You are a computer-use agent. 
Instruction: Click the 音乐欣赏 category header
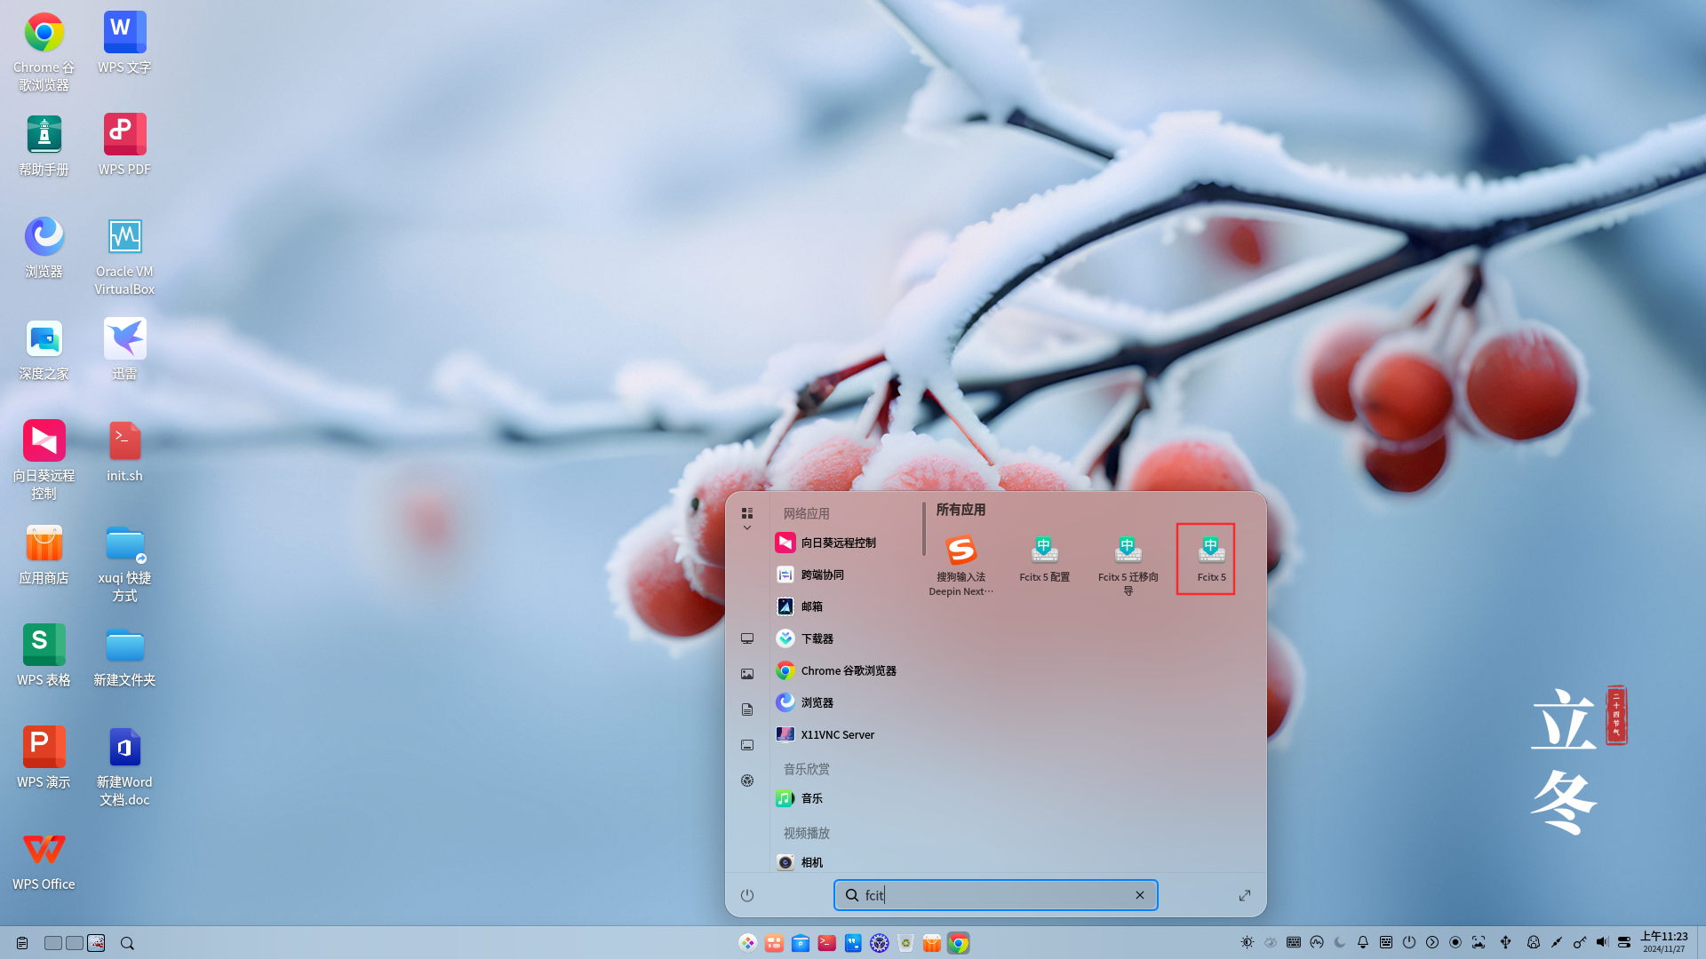click(806, 769)
